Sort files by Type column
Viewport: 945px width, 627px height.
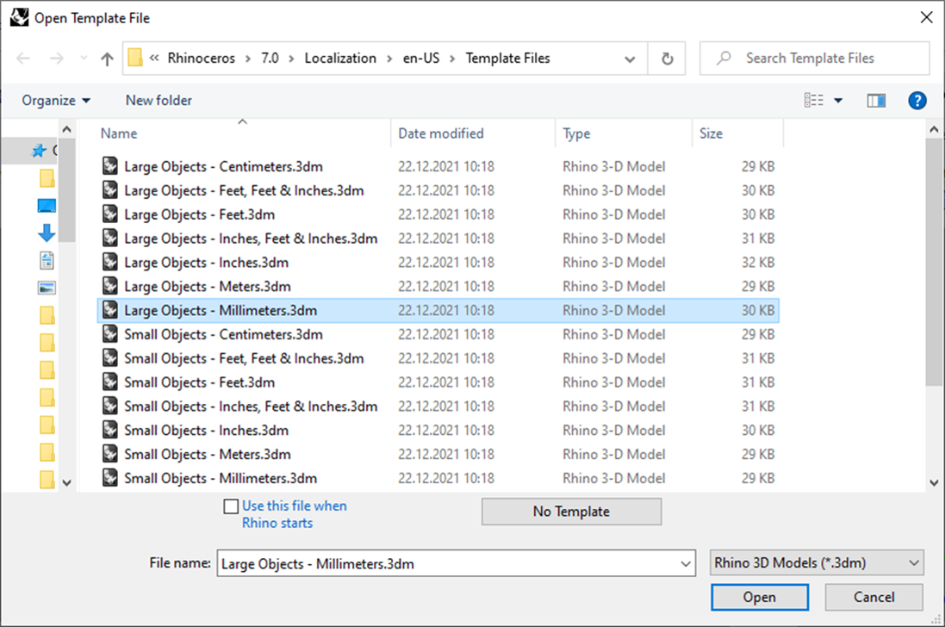pyautogui.click(x=576, y=133)
